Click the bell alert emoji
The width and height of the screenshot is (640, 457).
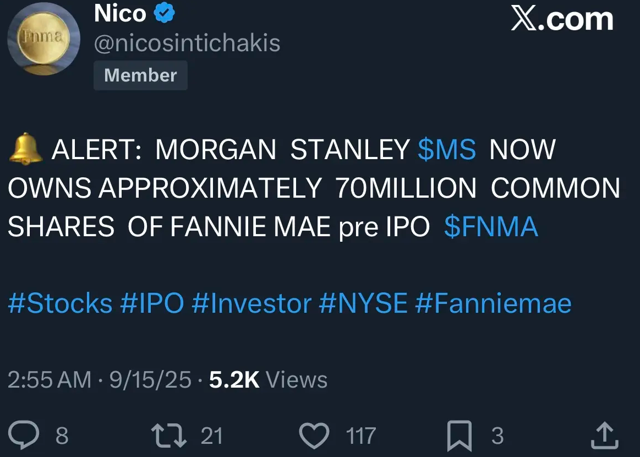25,150
